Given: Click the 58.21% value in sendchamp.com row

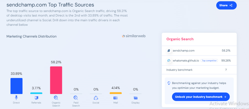Looking at the screenshot, I should click(x=226, y=51).
